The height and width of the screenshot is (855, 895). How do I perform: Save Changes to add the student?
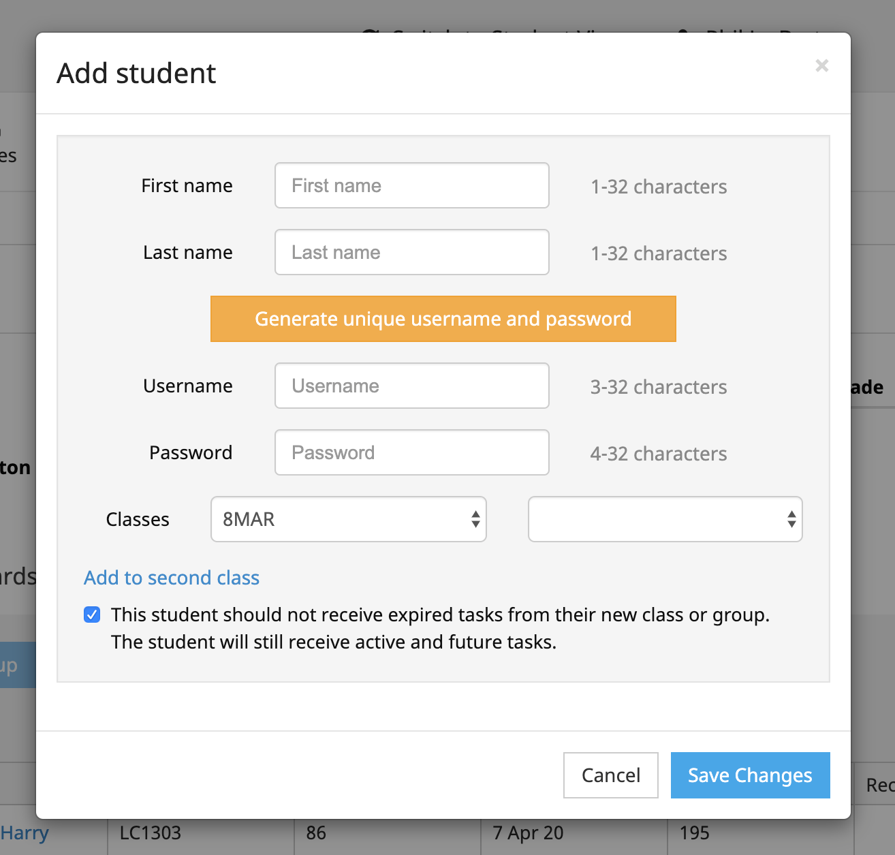pos(750,775)
